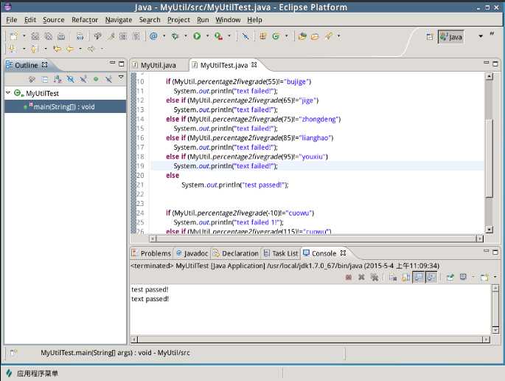This screenshot has width=505, height=381.
Task: Click the editor horizontal scrollbar
Action: [316, 238]
